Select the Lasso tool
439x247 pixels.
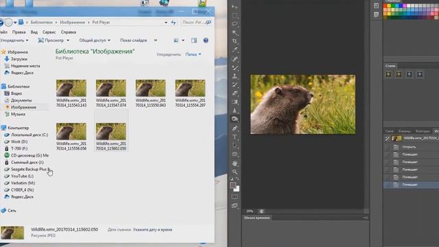pos(235,24)
